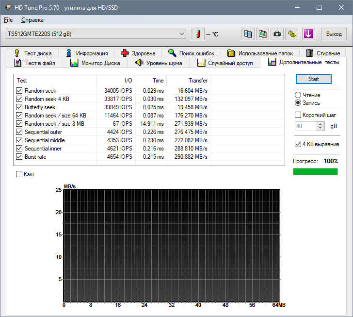Open the Использование папок tab

tap(260, 53)
